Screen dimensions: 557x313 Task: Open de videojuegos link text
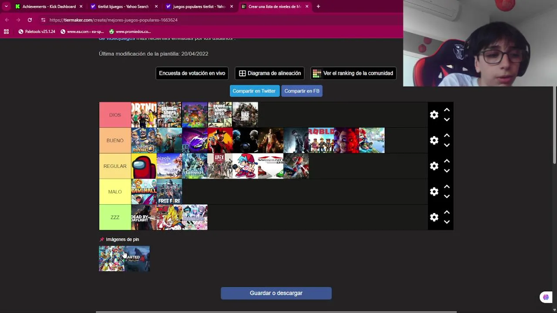tap(117, 39)
